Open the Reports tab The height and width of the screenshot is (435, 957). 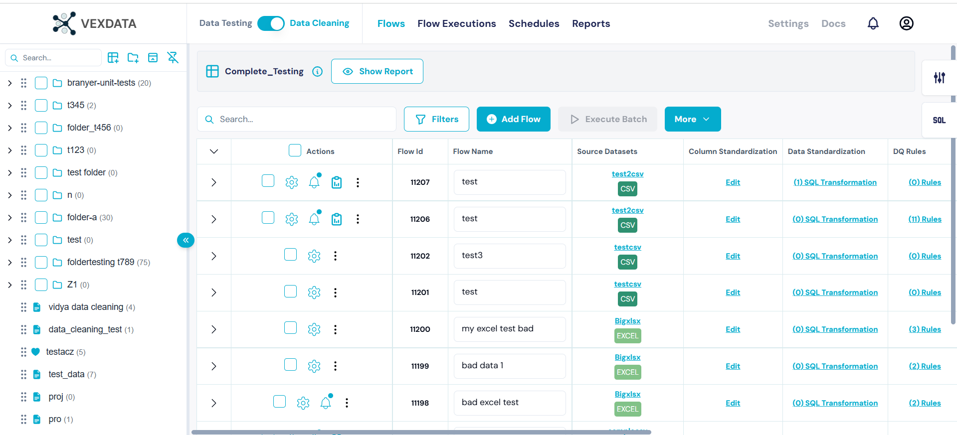click(590, 23)
